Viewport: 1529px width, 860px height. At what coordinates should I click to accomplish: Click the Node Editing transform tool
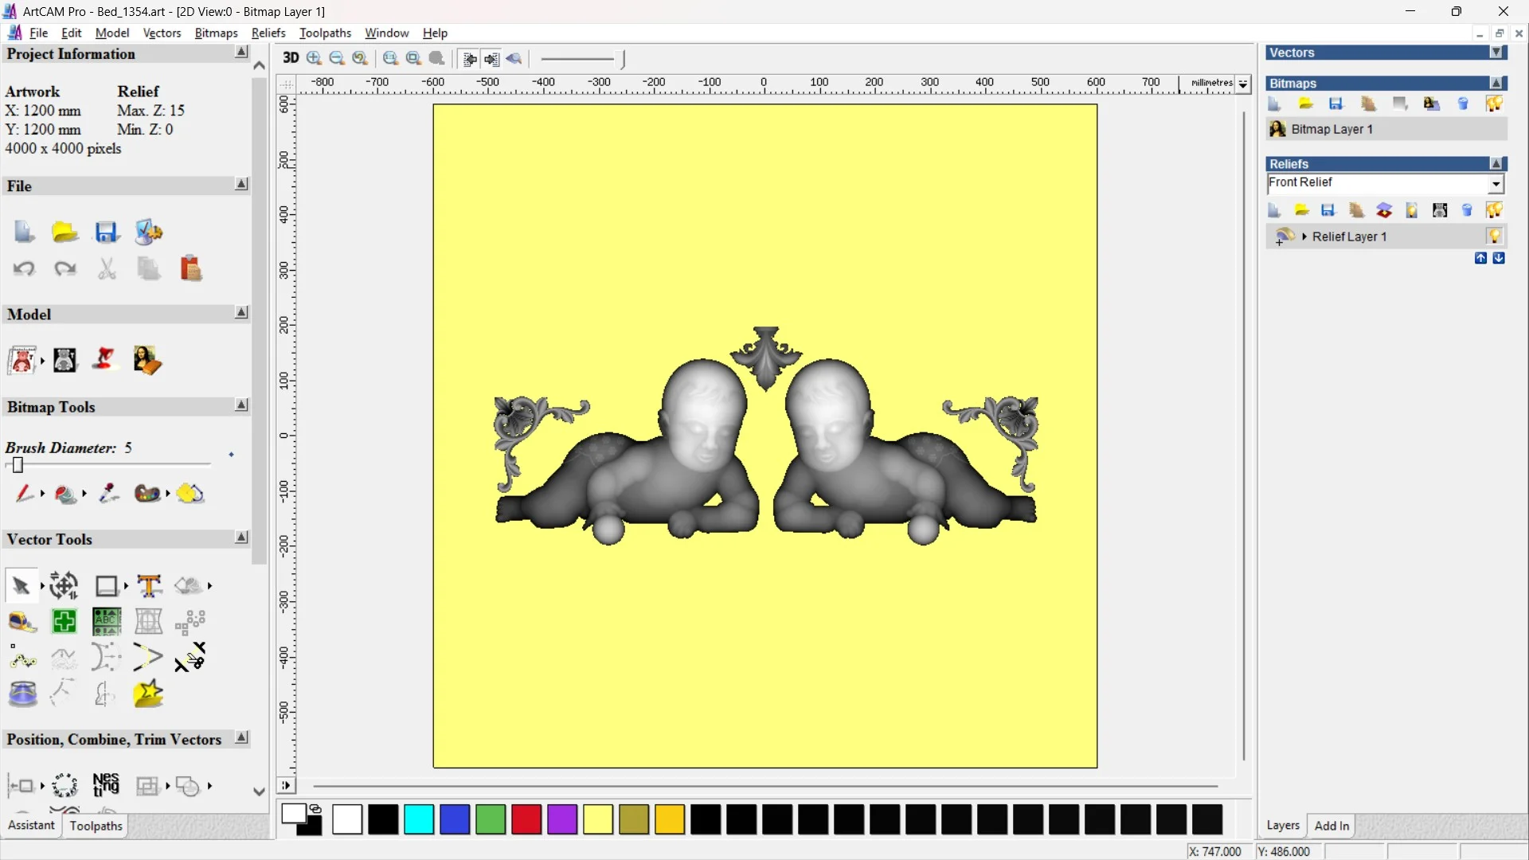coord(64,586)
